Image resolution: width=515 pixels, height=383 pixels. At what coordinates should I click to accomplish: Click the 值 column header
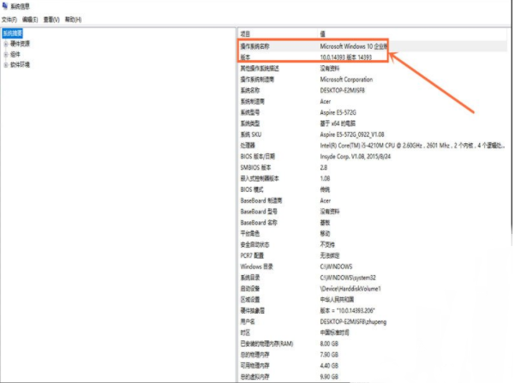coord(322,31)
